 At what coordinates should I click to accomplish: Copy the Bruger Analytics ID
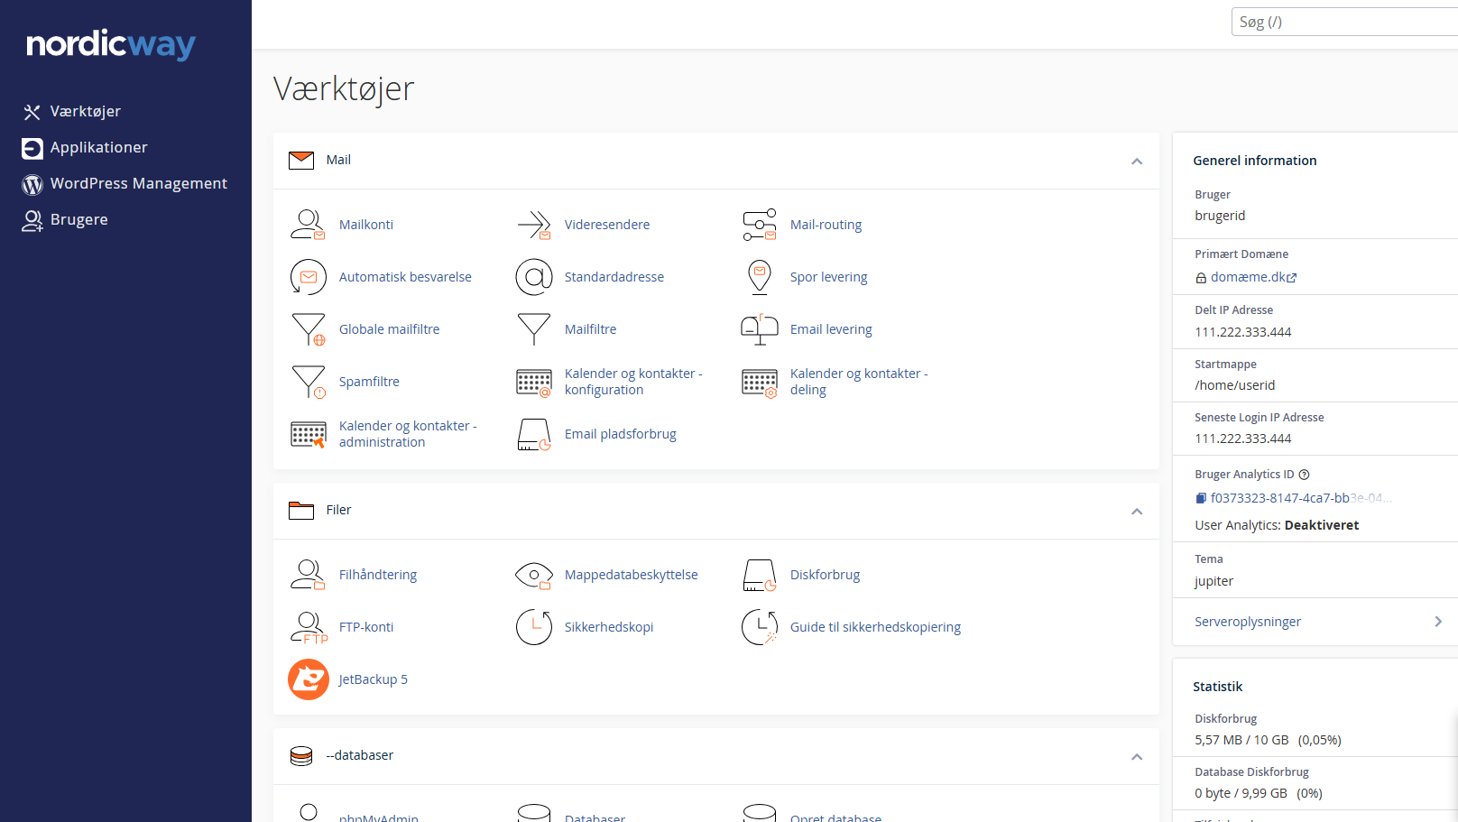tap(1201, 498)
